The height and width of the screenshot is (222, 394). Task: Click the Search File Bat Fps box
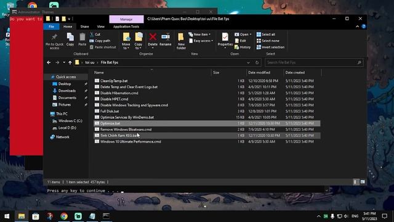click(x=314, y=62)
